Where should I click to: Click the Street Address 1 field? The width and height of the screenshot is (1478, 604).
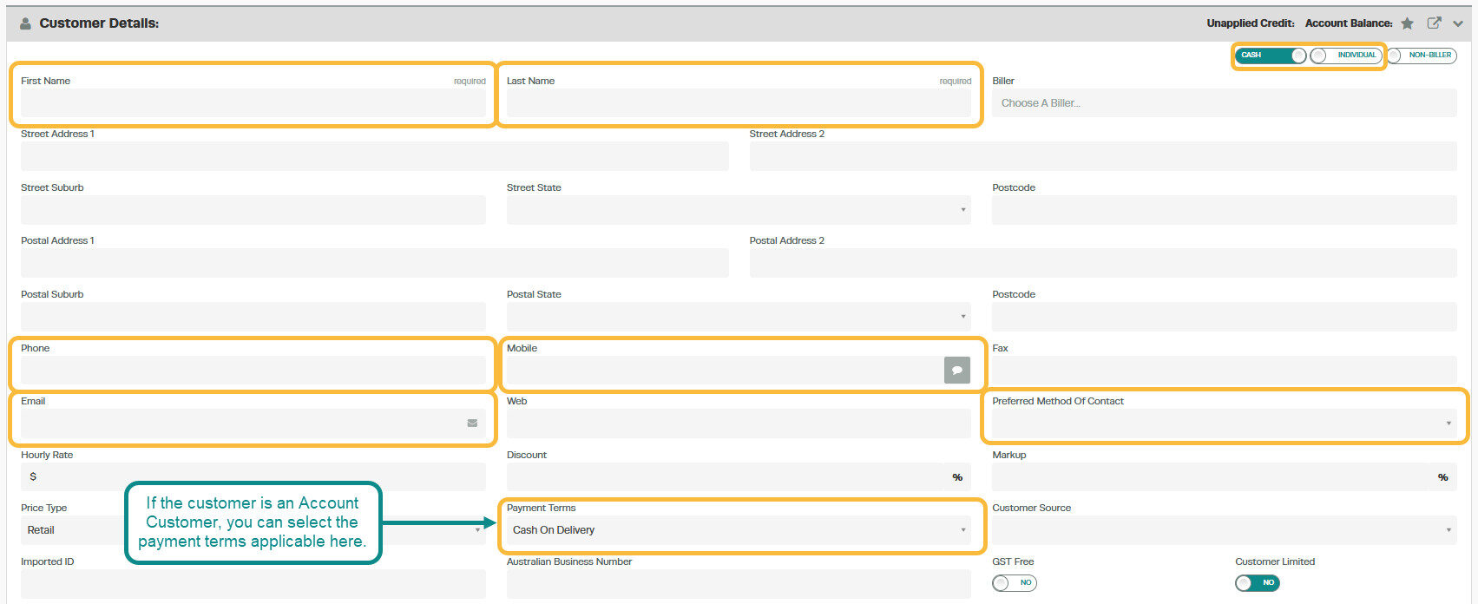coord(375,156)
